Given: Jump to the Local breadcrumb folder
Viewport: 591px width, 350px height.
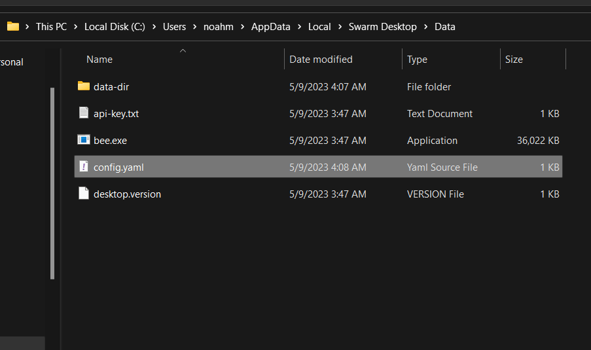Looking at the screenshot, I should click(319, 27).
